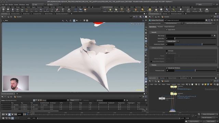Open the Performance Monitor tab
219x123 pixels.
pyautogui.click(x=176, y=14)
